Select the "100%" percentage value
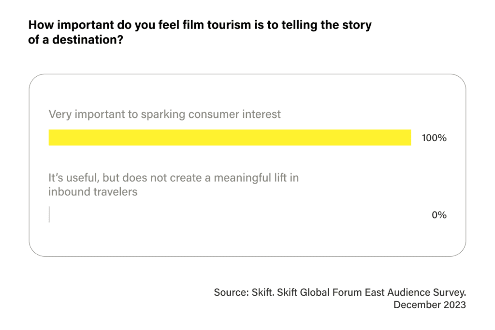Viewport: 495px width, 330px height. 434,138
